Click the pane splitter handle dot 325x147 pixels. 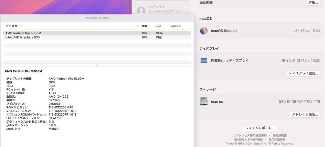coord(97,65)
